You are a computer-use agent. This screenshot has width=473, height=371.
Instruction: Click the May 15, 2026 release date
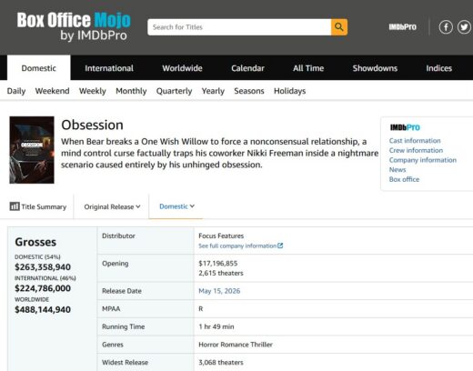point(219,291)
